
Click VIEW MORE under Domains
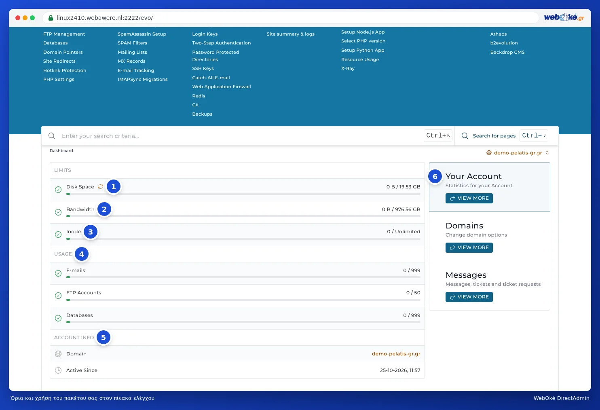click(x=469, y=247)
